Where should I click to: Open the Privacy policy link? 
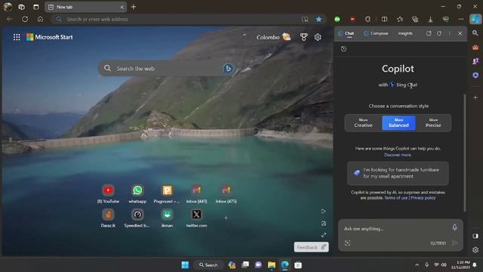coord(423,198)
